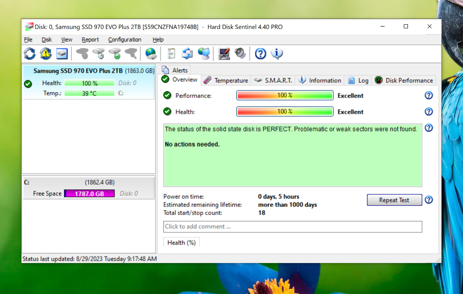Open the Configuration menu

point(125,40)
